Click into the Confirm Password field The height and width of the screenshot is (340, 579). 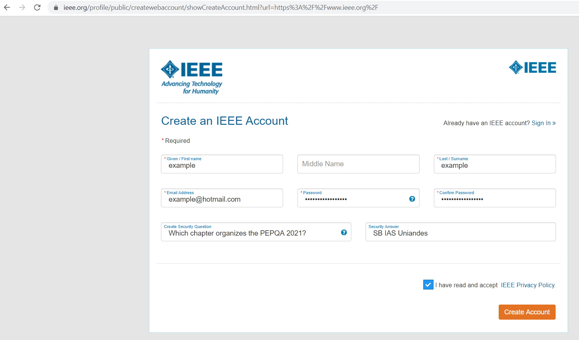coord(495,198)
